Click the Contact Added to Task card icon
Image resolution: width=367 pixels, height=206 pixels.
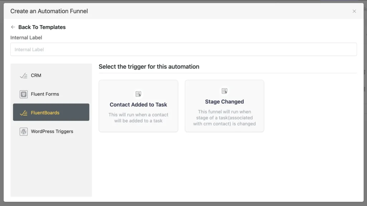pos(138,94)
